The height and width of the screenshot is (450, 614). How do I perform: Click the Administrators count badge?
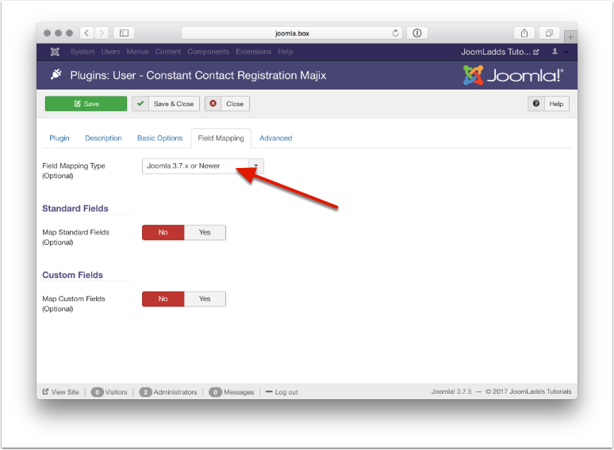click(145, 391)
